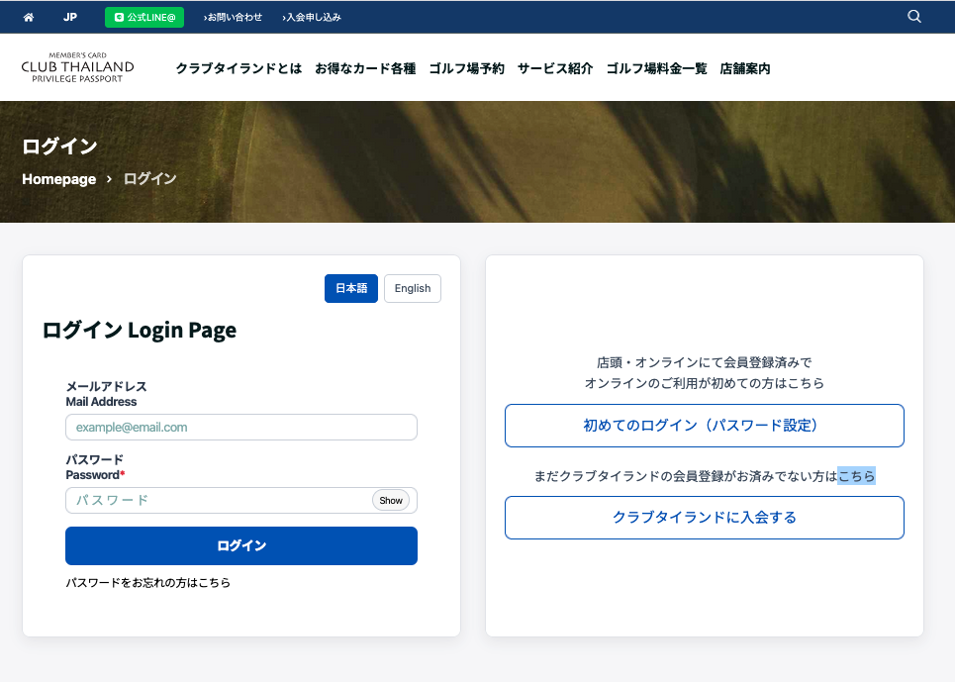This screenshot has height=682, width=955.
Task: Click the highlighted こちら text
Action: (856, 476)
